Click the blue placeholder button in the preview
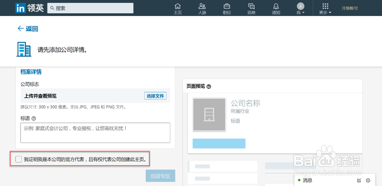The width and height of the screenshot is (382, 186). pos(219,143)
